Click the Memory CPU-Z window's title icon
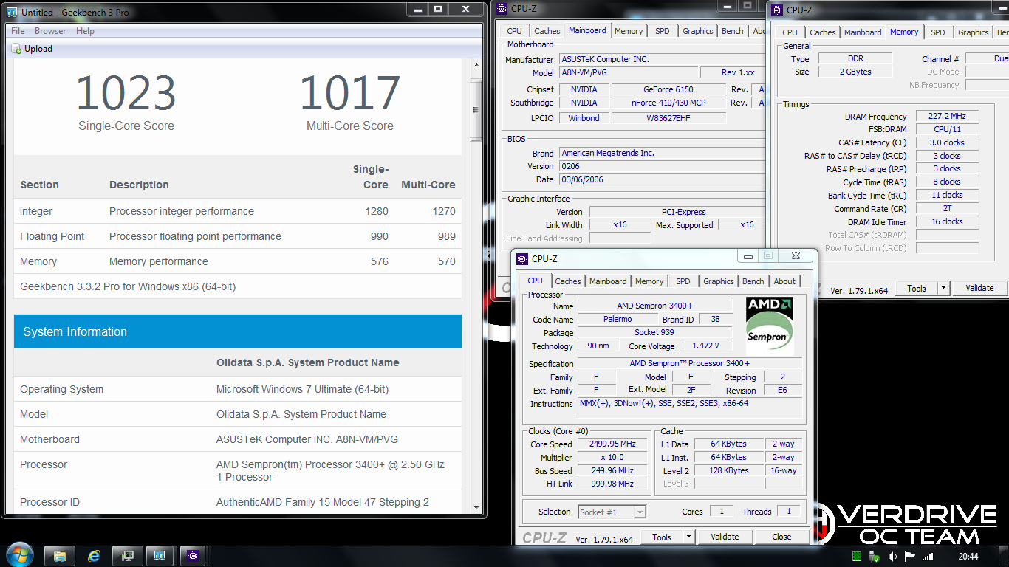The width and height of the screenshot is (1009, 567). 776,10
